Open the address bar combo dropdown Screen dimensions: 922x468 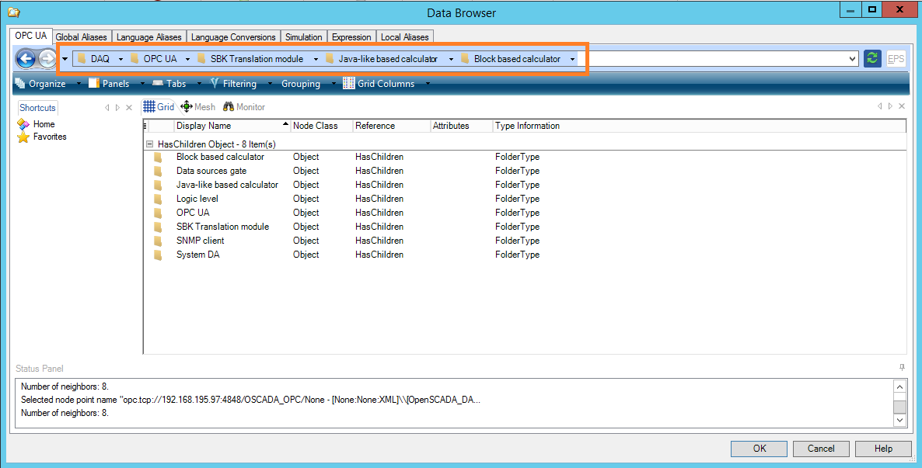(x=853, y=59)
